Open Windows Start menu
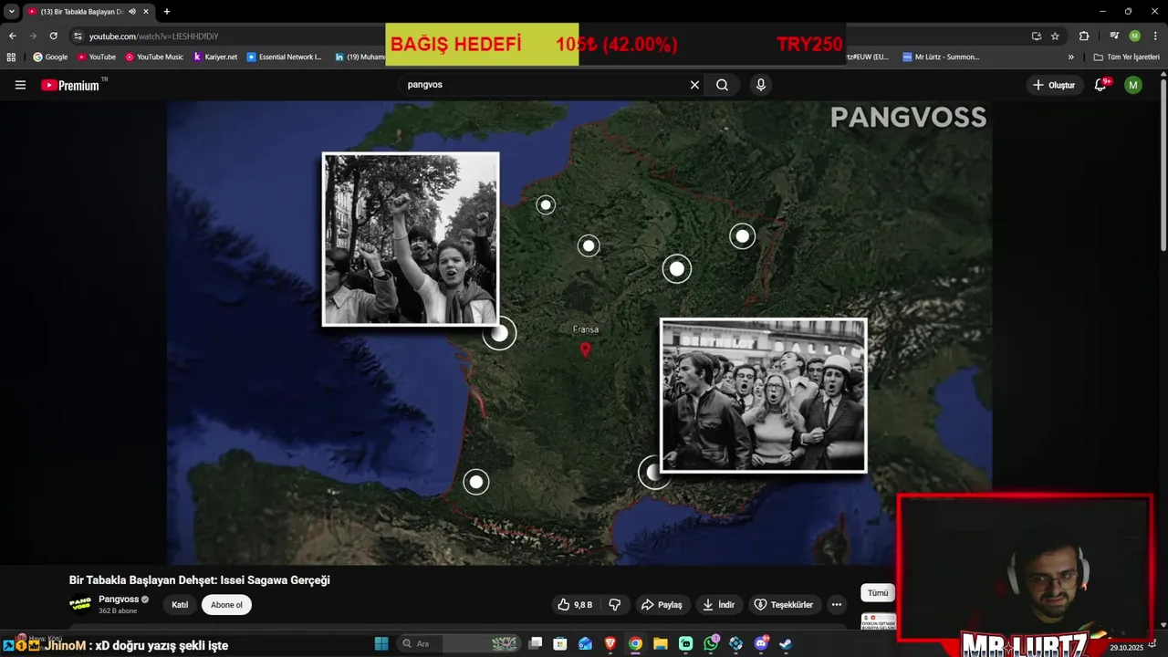Image resolution: width=1168 pixels, height=657 pixels. pos(381,644)
